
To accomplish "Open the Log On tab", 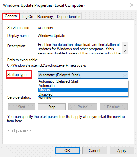I will (x=27, y=17).
